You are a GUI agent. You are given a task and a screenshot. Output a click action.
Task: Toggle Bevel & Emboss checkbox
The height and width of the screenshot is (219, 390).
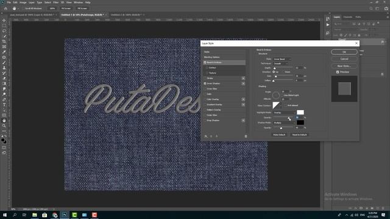coord(205,62)
